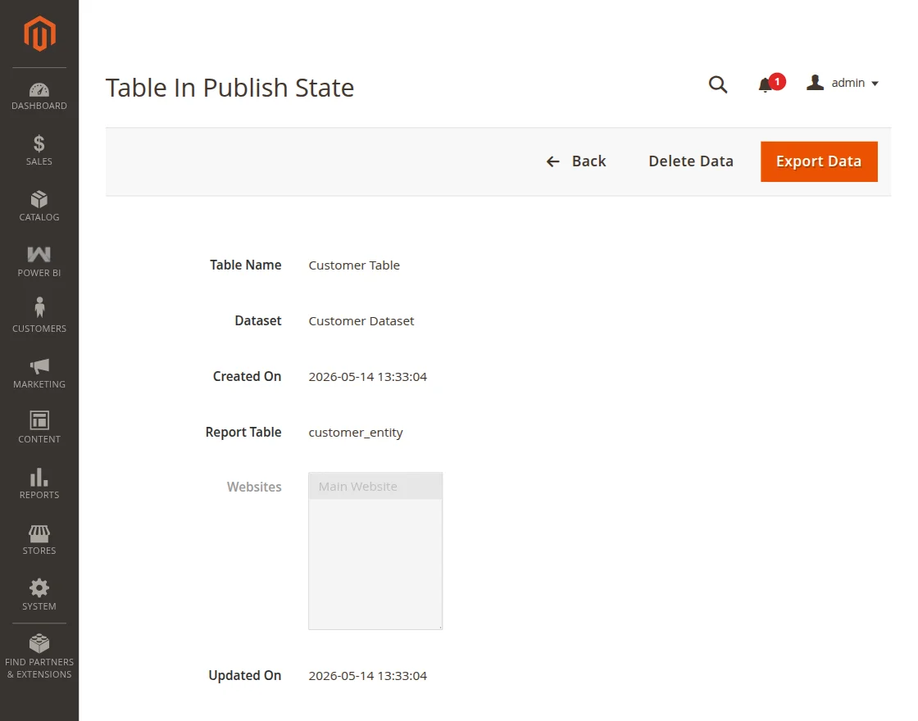Click the Delete Data button
The image size is (918, 721).
[x=691, y=161]
